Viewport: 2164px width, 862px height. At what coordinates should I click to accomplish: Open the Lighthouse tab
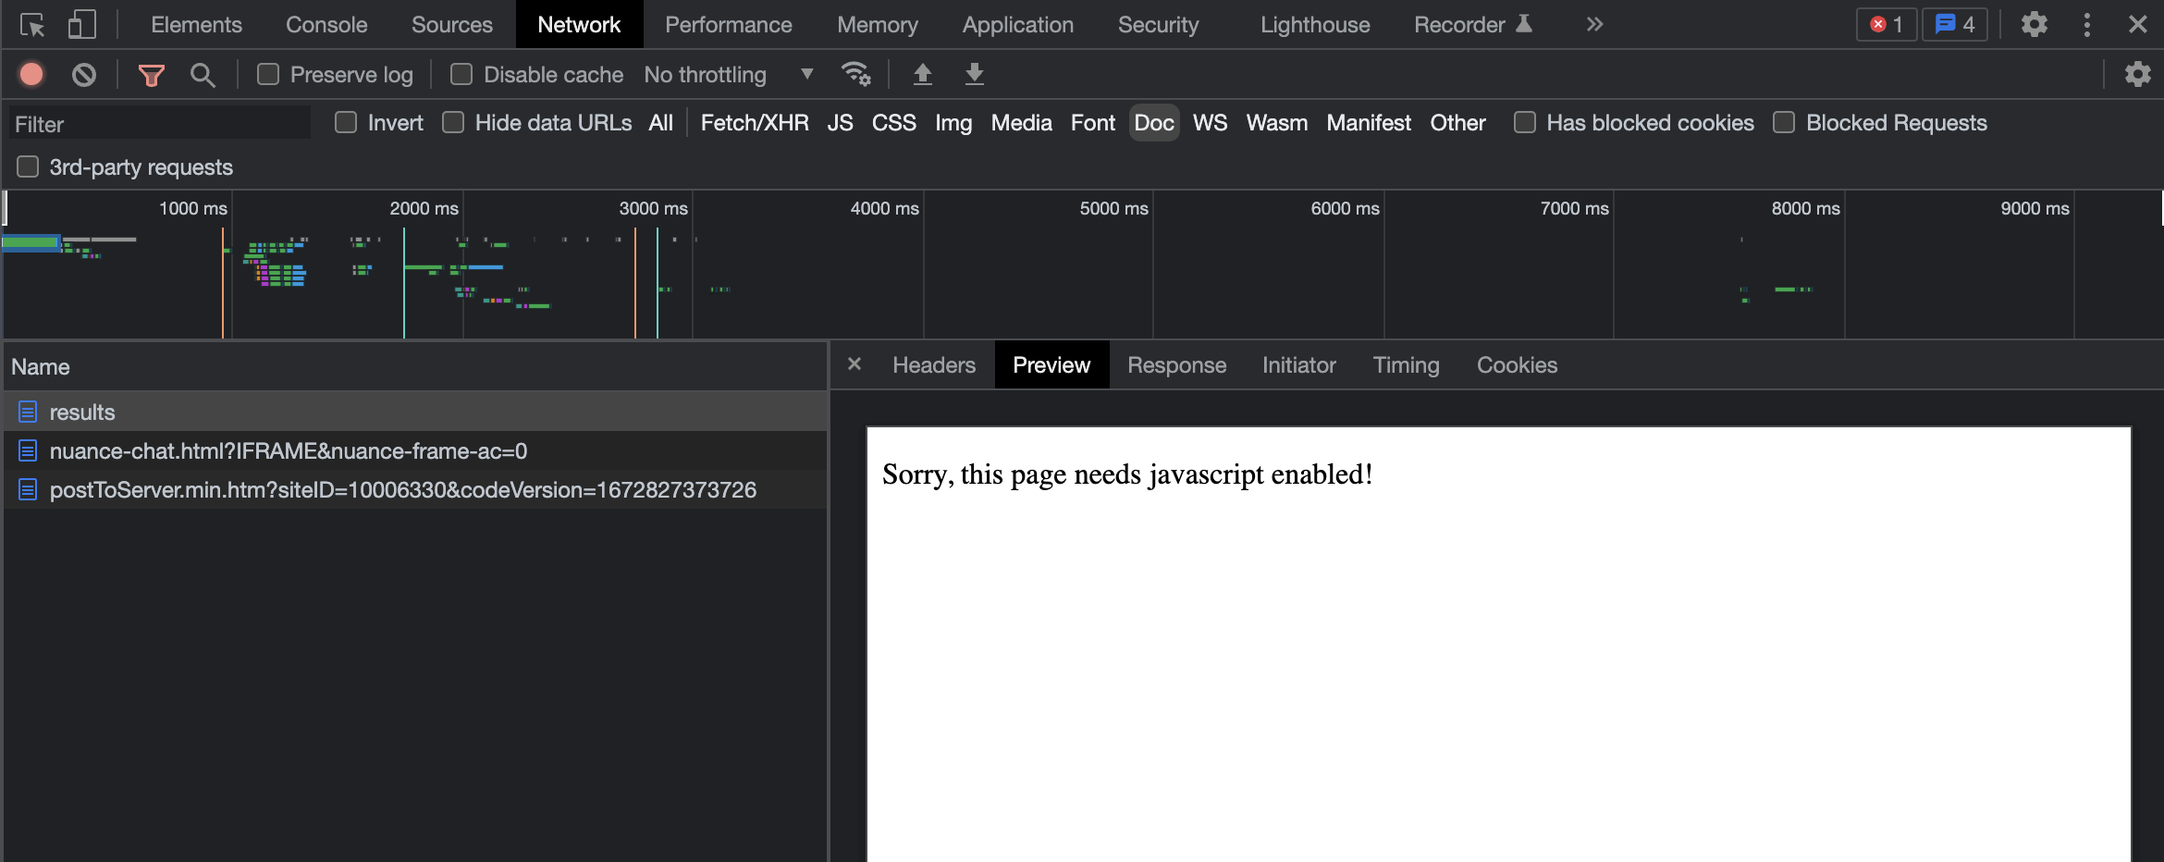point(1315,25)
